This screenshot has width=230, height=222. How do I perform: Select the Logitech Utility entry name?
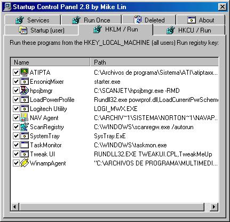(49, 109)
